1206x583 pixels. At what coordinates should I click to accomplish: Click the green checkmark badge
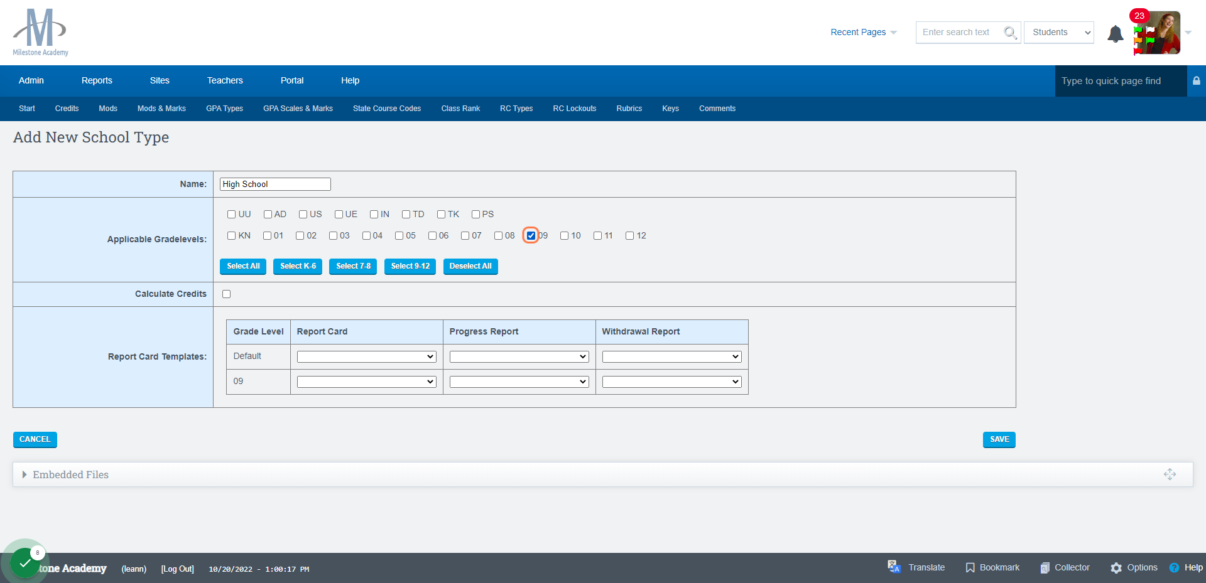(x=24, y=563)
